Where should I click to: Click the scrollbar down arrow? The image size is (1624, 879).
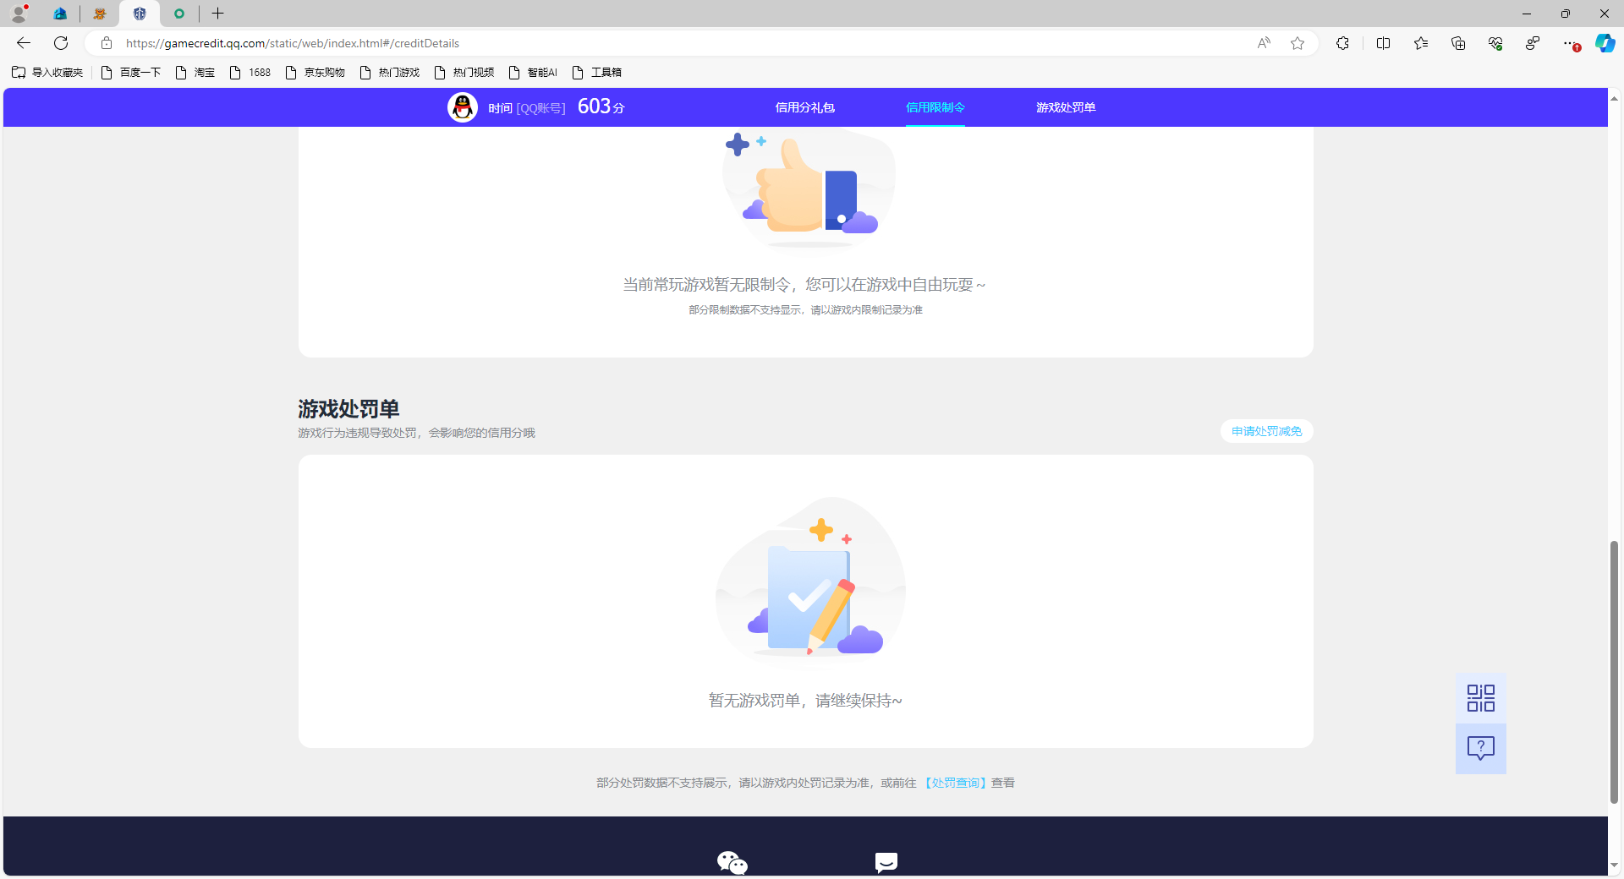pos(1614,865)
